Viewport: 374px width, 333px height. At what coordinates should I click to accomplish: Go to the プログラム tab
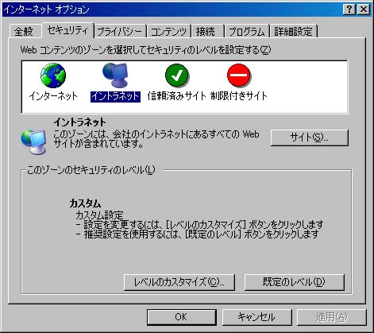point(247,32)
